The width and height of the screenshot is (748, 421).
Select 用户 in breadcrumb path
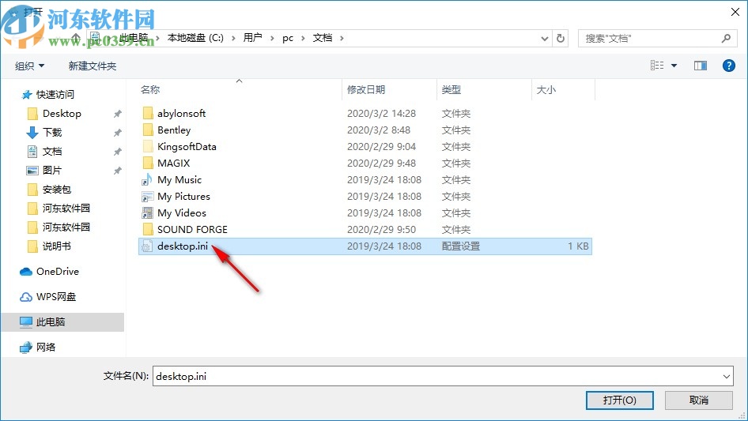(x=252, y=38)
